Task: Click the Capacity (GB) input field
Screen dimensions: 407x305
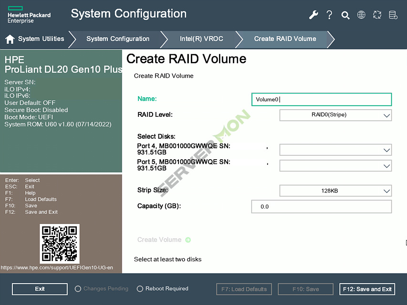Action: click(321, 207)
